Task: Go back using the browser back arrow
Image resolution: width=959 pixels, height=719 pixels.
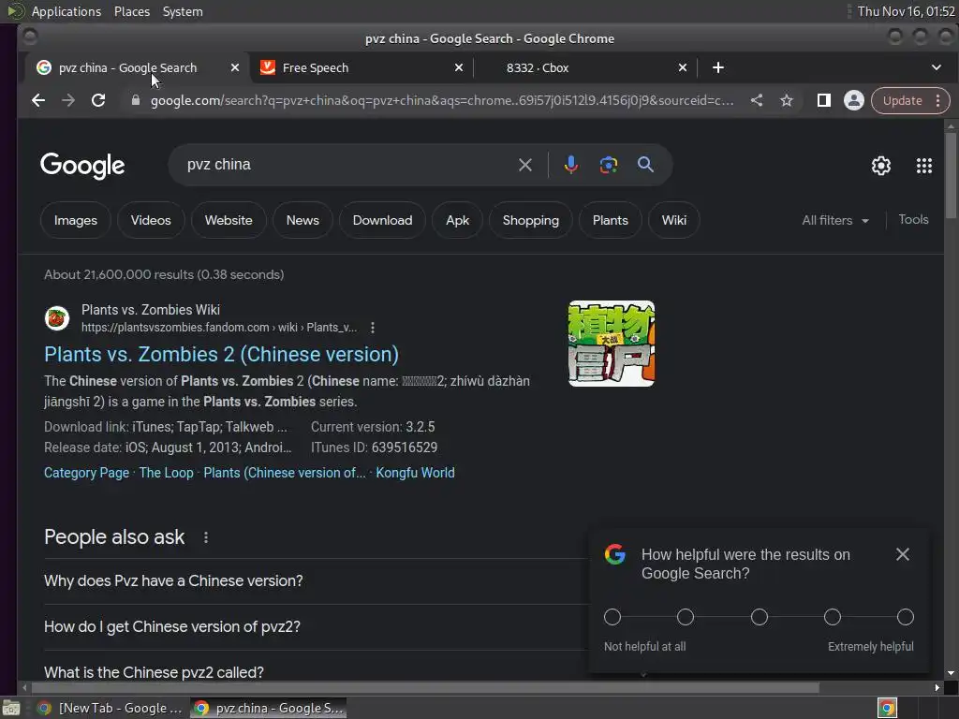Action: [x=37, y=100]
